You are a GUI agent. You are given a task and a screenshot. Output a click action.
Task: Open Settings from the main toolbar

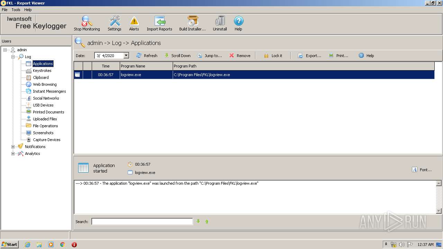point(115,24)
